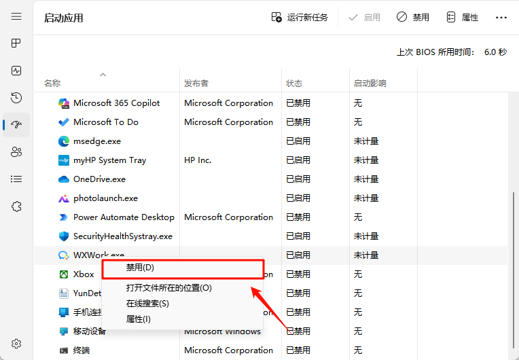
Task: Select the Microsoft To Do row name
Action: click(x=106, y=122)
